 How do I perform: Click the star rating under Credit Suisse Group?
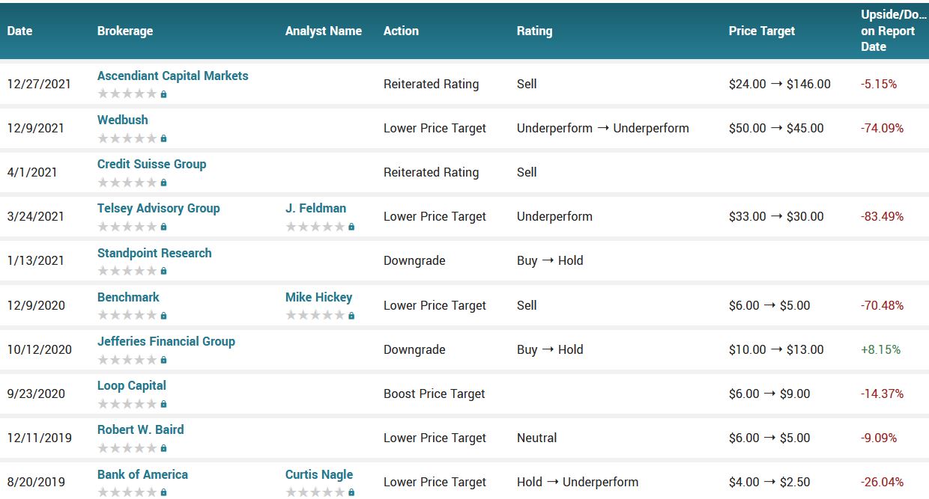tap(127, 183)
